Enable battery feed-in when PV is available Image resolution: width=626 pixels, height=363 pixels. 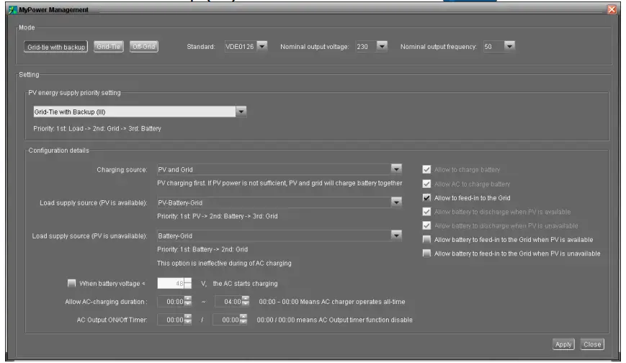coord(427,239)
